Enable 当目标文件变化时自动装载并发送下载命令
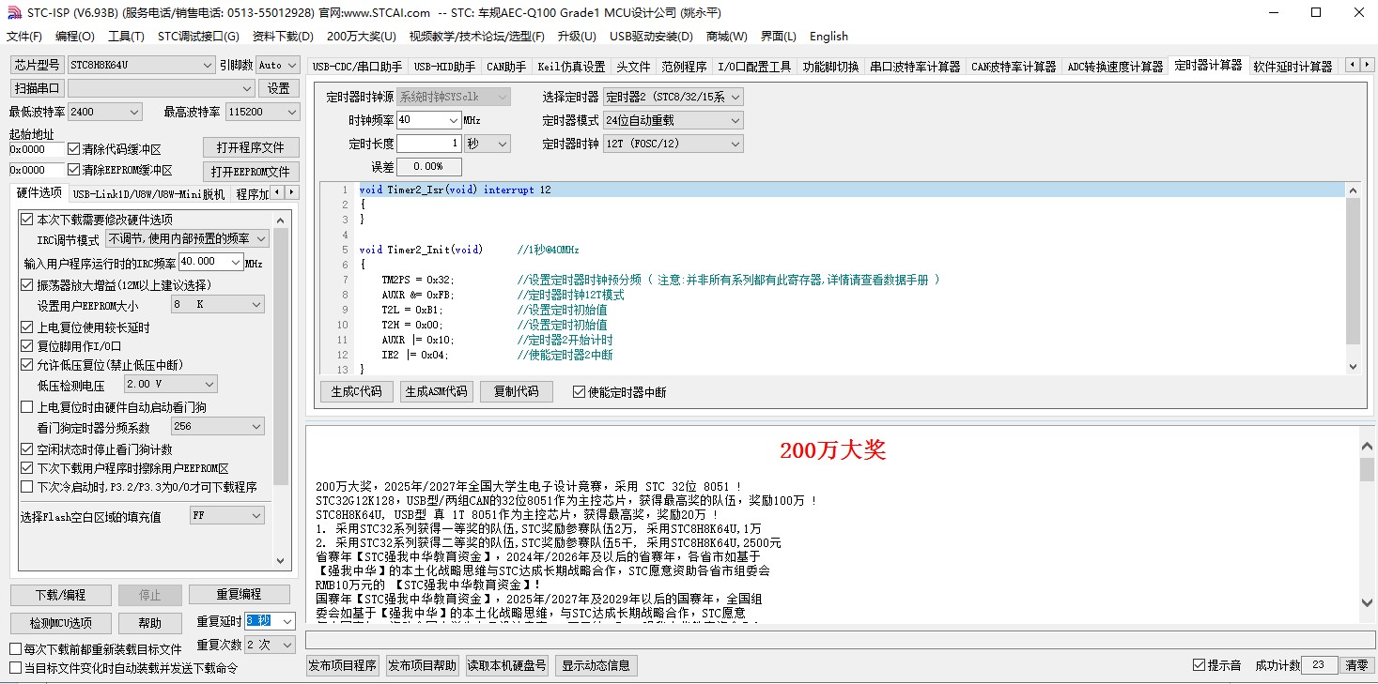 (x=15, y=668)
